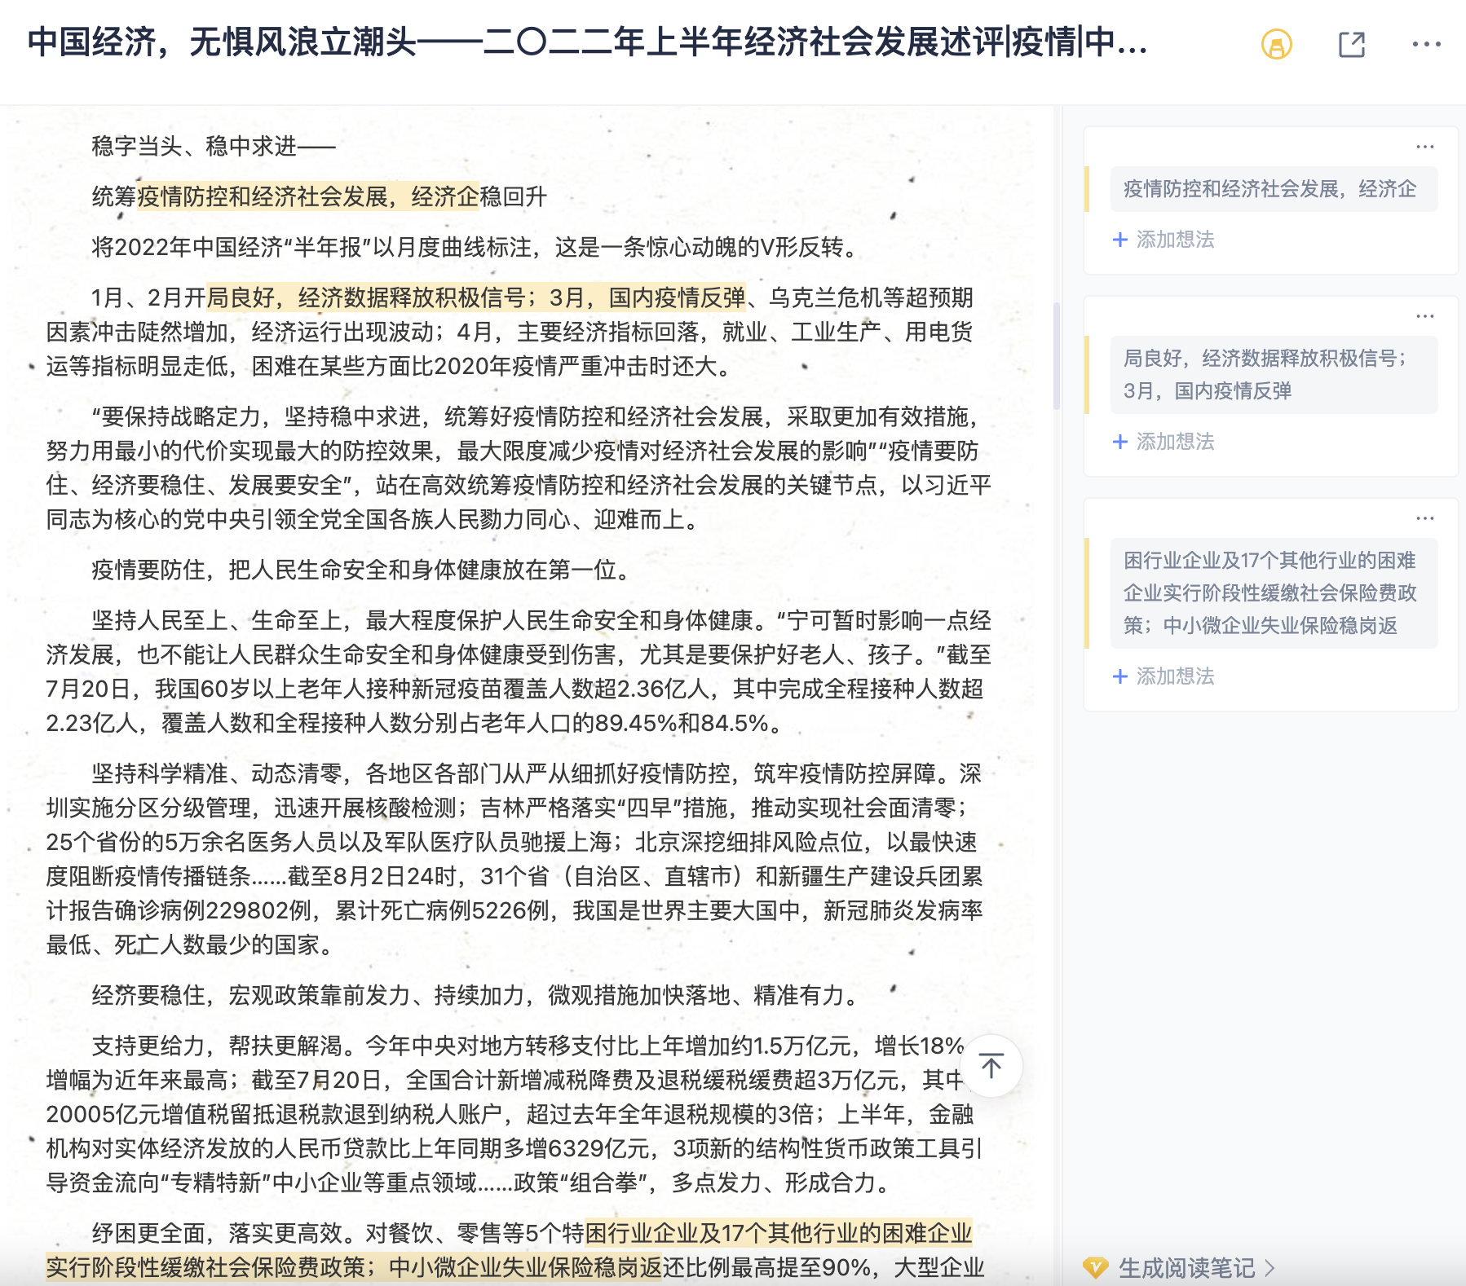Click the article pane scrollbar thumb
The width and height of the screenshot is (1466, 1286).
(1056, 356)
